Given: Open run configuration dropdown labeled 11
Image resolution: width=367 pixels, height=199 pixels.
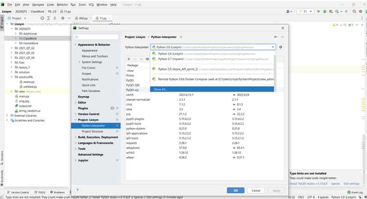Looking at the screenshot, I should pyautogui.click(x=305, y=11).
